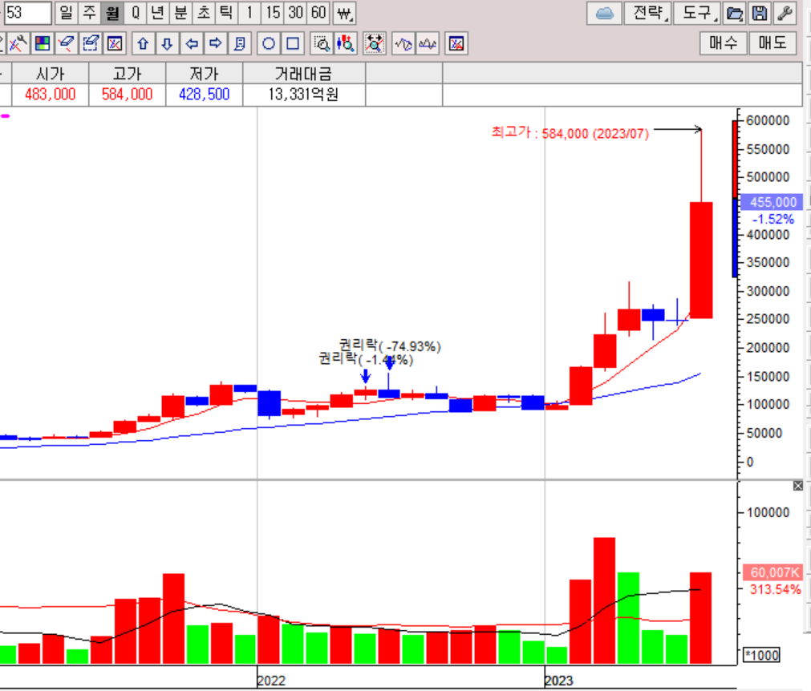Open the won (₩) currency dropdown

[344, 13]
